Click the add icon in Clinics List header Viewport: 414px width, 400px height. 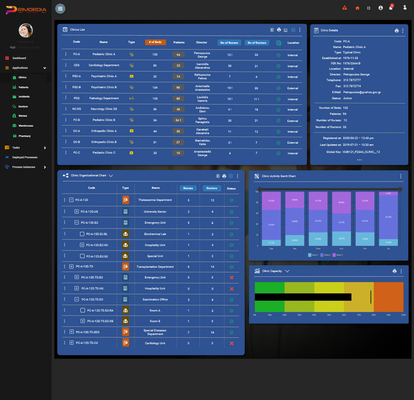point(293,30)
